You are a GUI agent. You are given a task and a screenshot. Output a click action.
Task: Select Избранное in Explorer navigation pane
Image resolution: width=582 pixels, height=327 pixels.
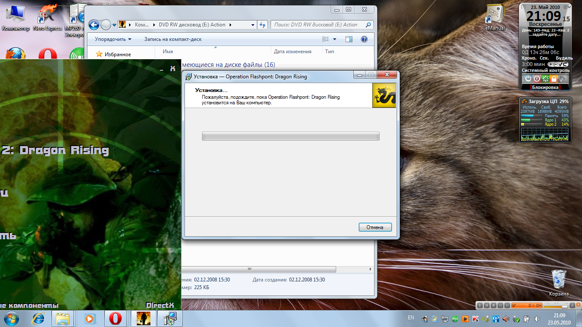coord(114,54)
